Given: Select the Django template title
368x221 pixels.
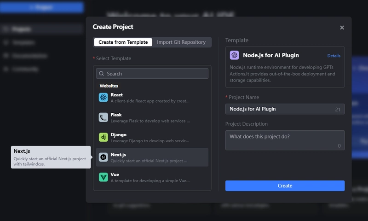Looking at the screenshot, I should [119, 135].
